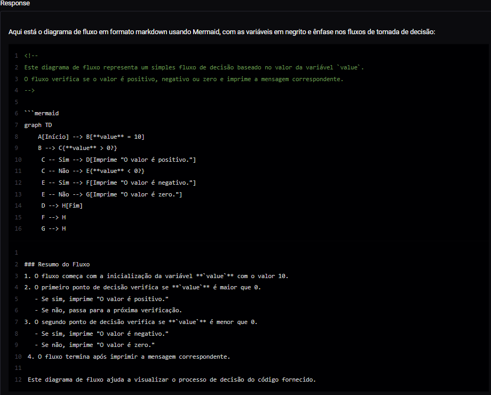Click the comment line 'O fluxo verifica se o valor'
The height and width of the screenshot is (395, 491).
coord(184,79)
